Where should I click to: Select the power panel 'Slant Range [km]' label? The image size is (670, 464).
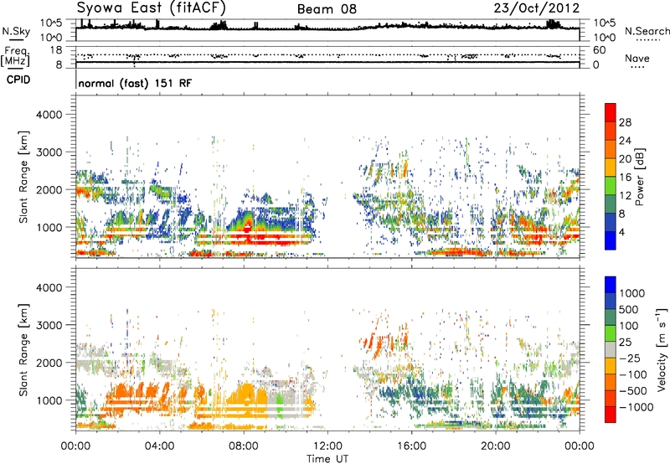[x=23, y=177]
